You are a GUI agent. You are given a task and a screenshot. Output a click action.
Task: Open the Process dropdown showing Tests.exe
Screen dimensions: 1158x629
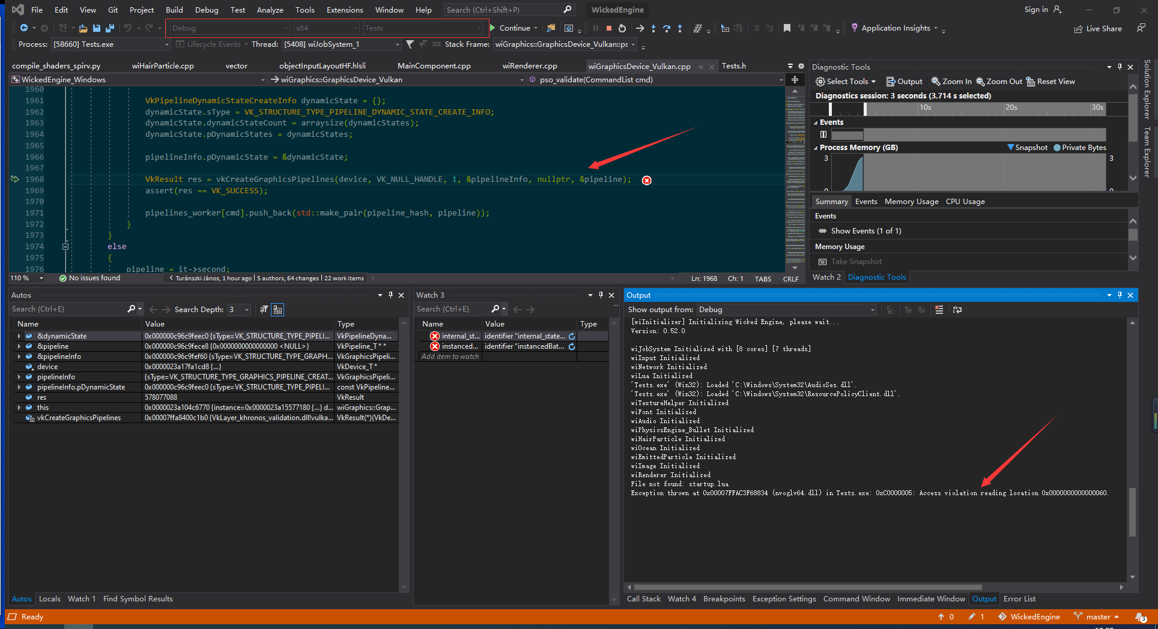(111, 44)
